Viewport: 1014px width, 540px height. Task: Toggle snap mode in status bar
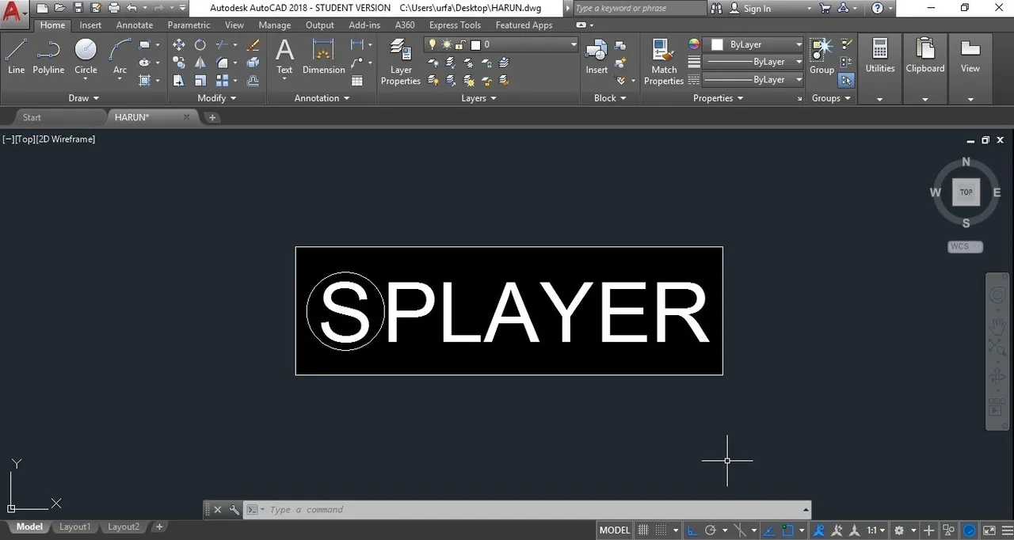(660, 530)
